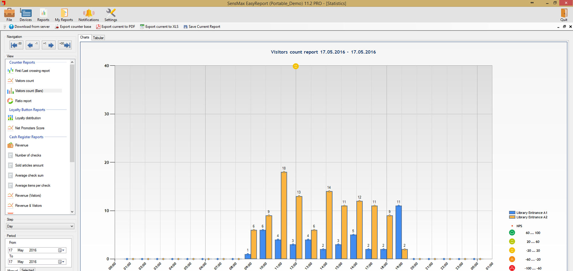573x271 pixels.
Task: Open the Reports toolbar icon
Action: [43, 14]
